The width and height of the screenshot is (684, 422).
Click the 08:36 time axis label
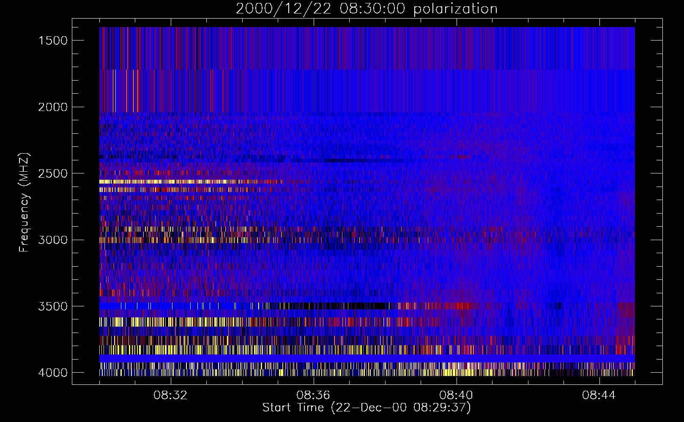313,395
